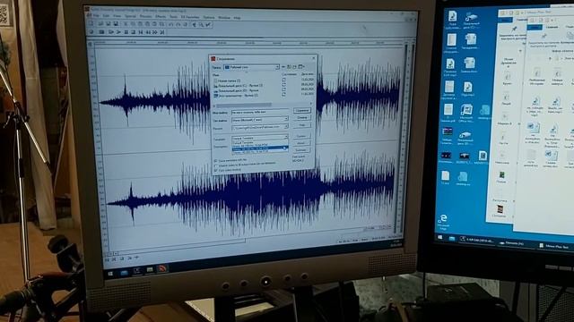
Task: Click the file name input field
Action: 260,112
